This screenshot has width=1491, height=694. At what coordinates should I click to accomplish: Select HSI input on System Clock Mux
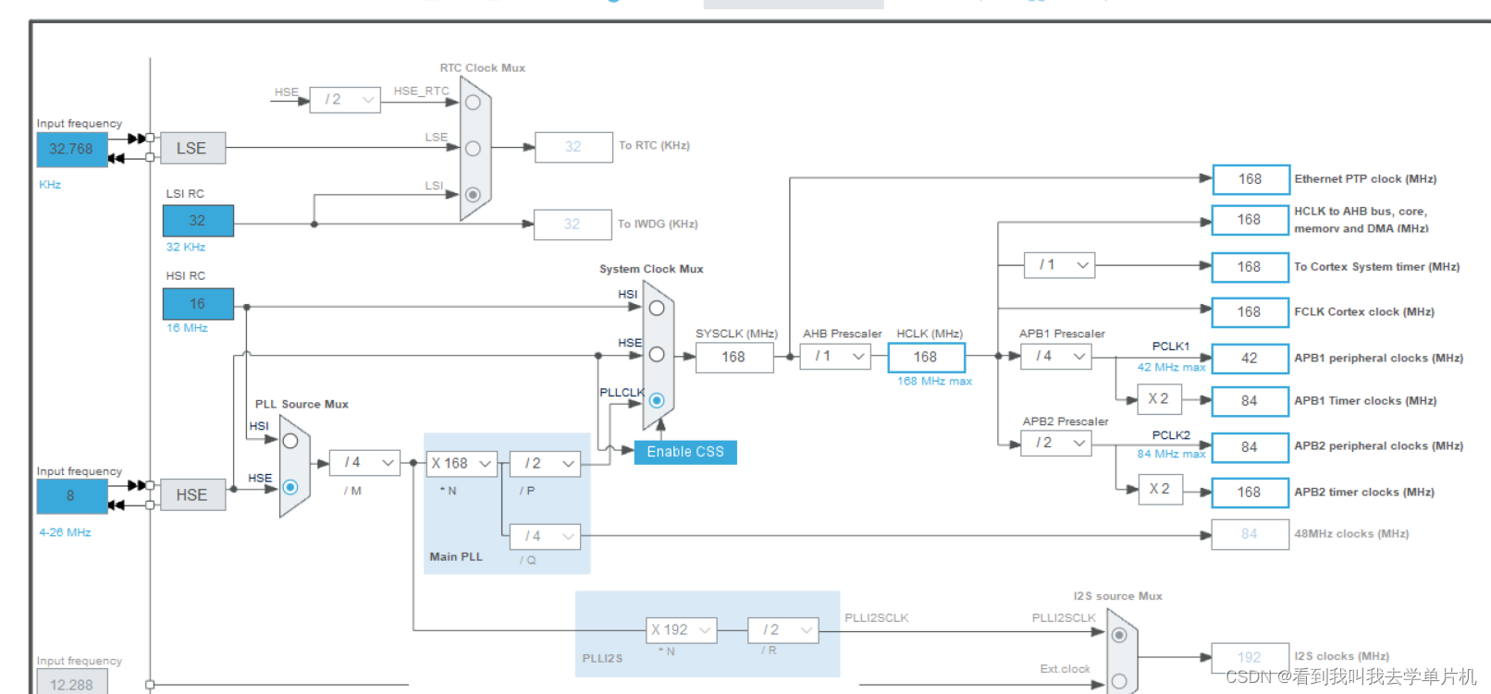[x=657, y=308]
